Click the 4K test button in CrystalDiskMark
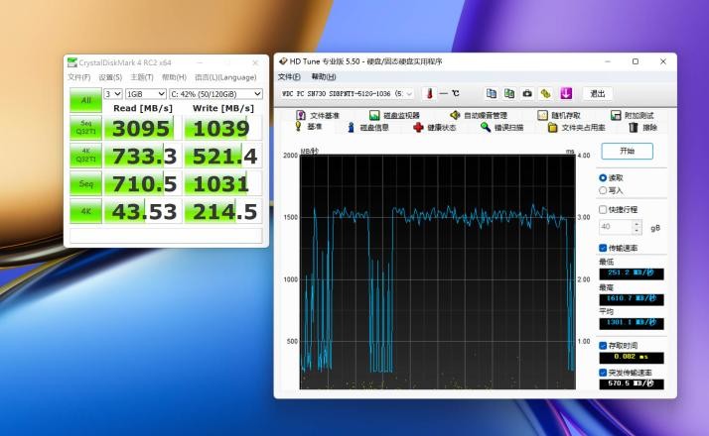Viewport: 709px width, 436px height. [x=85, y=211]
